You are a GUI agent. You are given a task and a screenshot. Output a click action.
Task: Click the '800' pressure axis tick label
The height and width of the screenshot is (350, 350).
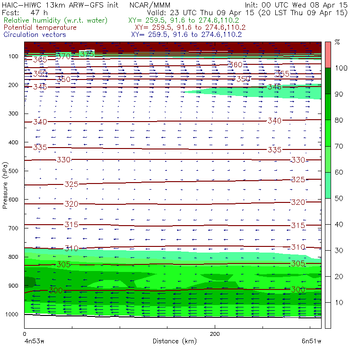point(13,257)
